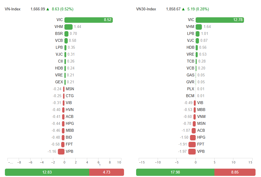The image size is (261, 177).
Task: Click the VHM green bar in VN-Index chart
Action: pyautogui.click(x=68, y=27)
